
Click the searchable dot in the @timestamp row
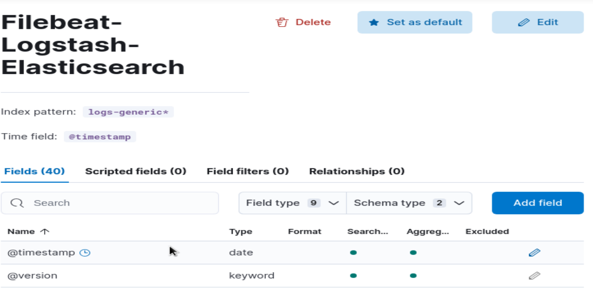tap(353, 253)
